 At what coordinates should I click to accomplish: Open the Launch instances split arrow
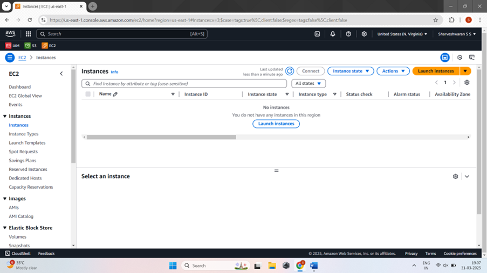[465, 71]
